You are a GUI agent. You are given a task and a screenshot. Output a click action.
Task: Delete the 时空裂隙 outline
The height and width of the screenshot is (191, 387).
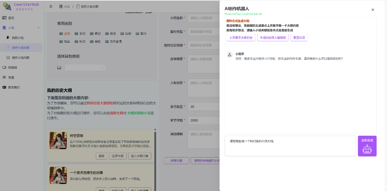tap(102, 156)
